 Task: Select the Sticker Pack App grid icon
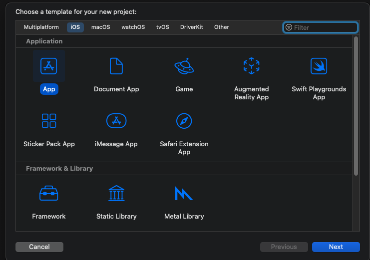pos(49,121)
